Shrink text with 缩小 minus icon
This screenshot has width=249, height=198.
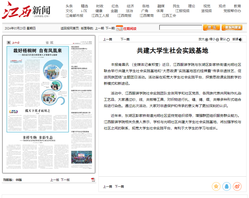pos(217,39)
